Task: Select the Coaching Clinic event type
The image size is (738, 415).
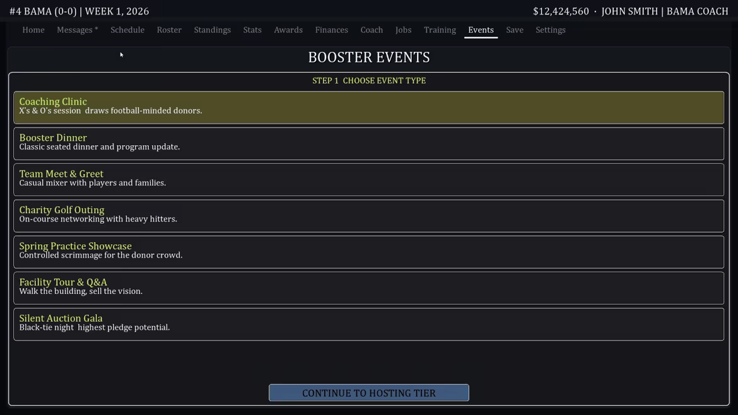Action: tap(368, 107)
